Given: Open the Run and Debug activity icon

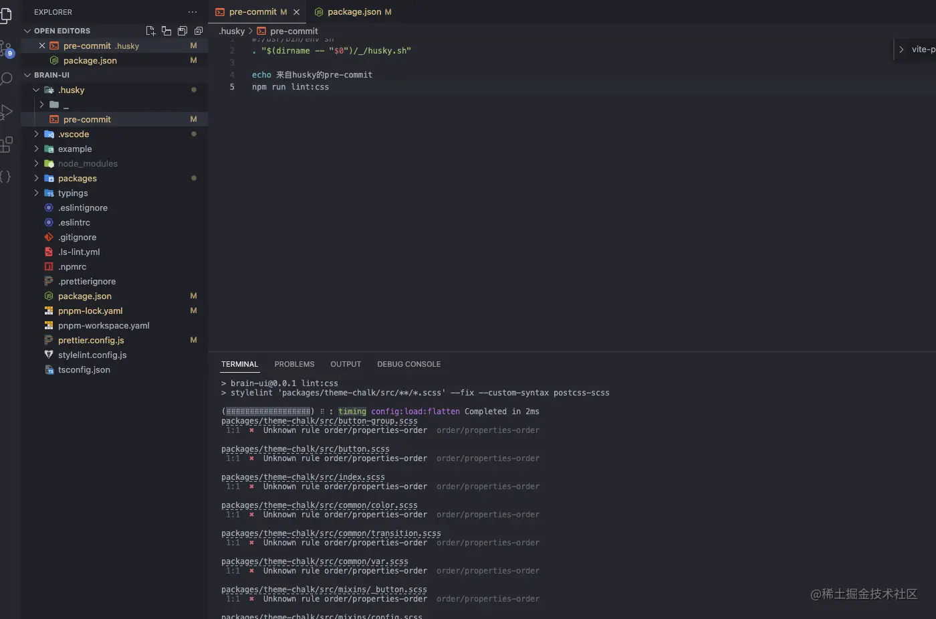Looking at the screenshot, I should coord(6,112).
